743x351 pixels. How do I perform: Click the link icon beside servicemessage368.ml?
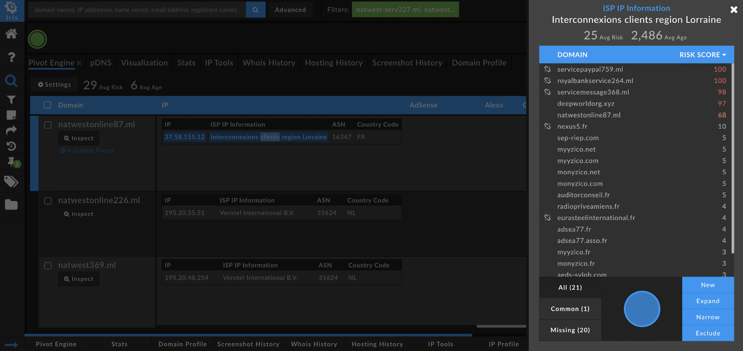[x=547, y=92]
